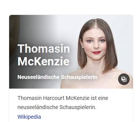The width and height of the screenshot is (138, 122).
Task: Click the 'Neuseeländische Schauspielerin' subtitle
Action: pyautogui.click(x=57, y=77)
